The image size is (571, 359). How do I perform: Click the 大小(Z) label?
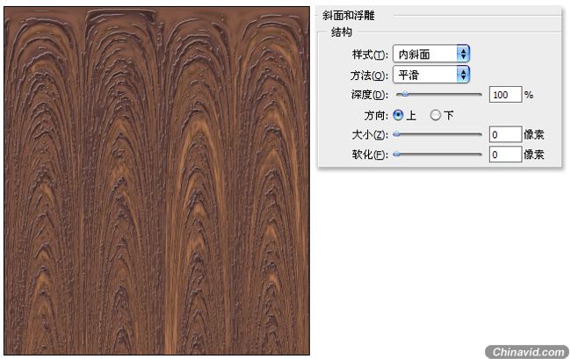click(370, 135)
